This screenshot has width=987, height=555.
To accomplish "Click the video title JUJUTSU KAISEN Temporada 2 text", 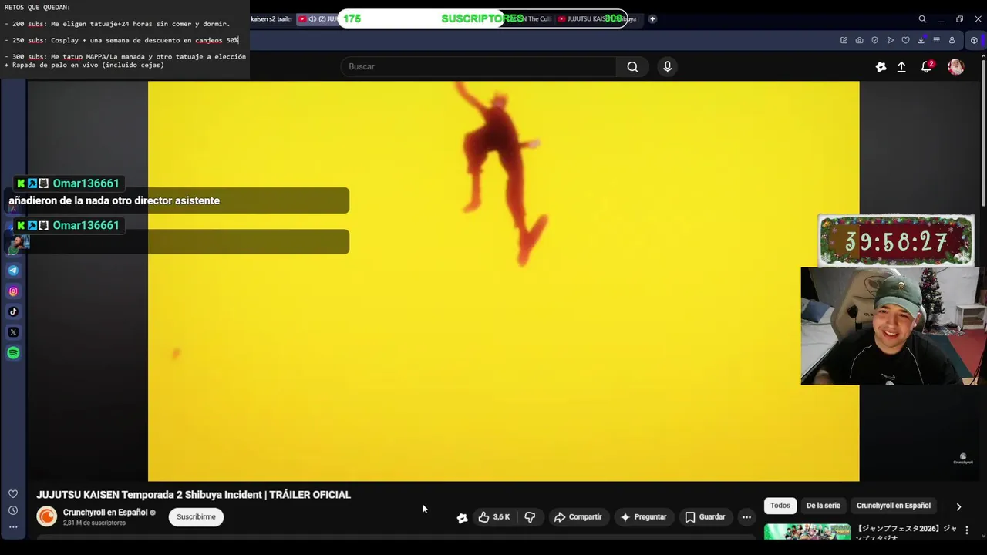I will pos(194,495).
